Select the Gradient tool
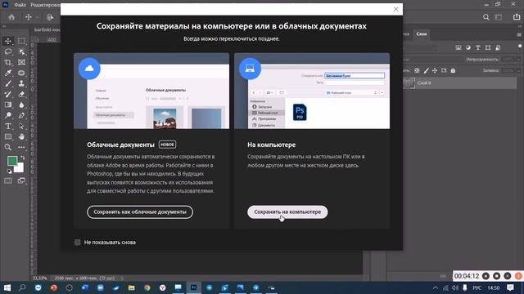This screenshot has height=294, width=524. 8,105
